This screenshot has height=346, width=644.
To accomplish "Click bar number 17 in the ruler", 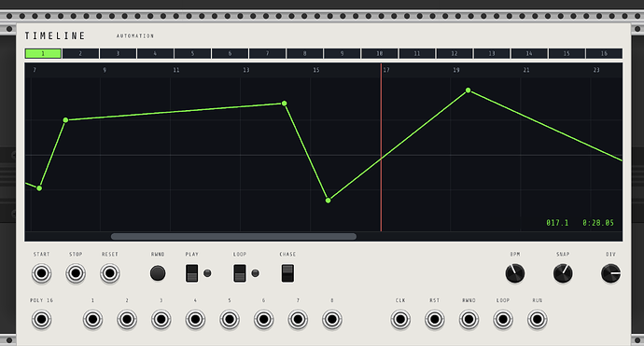I will coord(386,70).
